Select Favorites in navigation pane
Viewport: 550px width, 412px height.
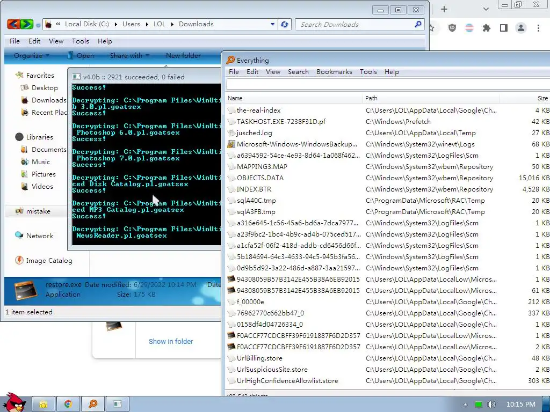(40, 75)
